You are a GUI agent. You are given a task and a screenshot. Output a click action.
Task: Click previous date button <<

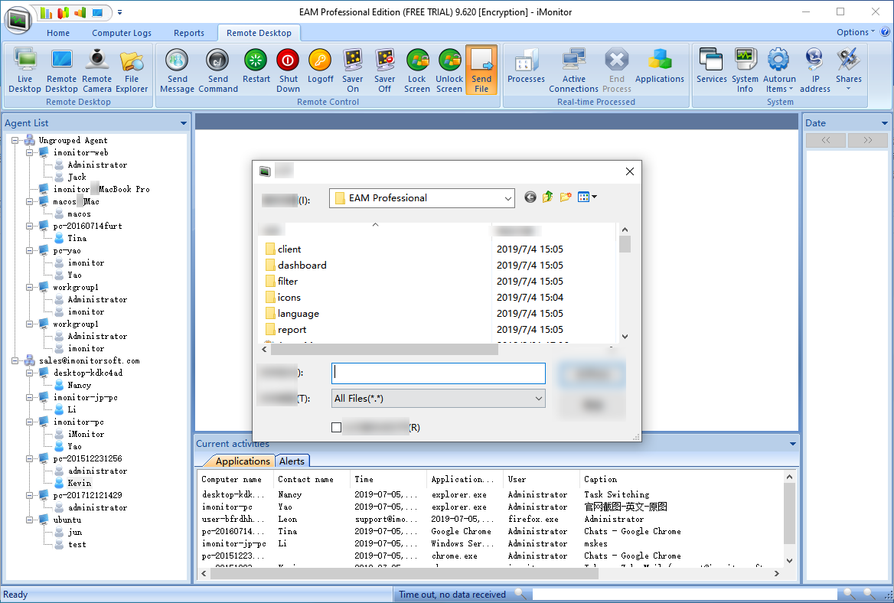tap(826, 140)
